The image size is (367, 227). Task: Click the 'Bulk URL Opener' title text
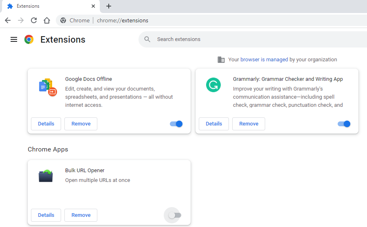(x=85, y=171)
